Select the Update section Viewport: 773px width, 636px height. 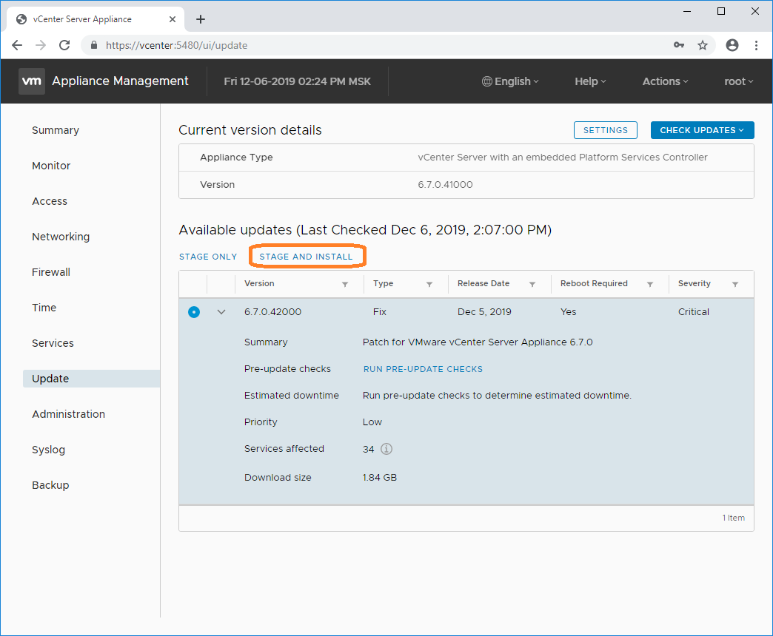point(91,379)
